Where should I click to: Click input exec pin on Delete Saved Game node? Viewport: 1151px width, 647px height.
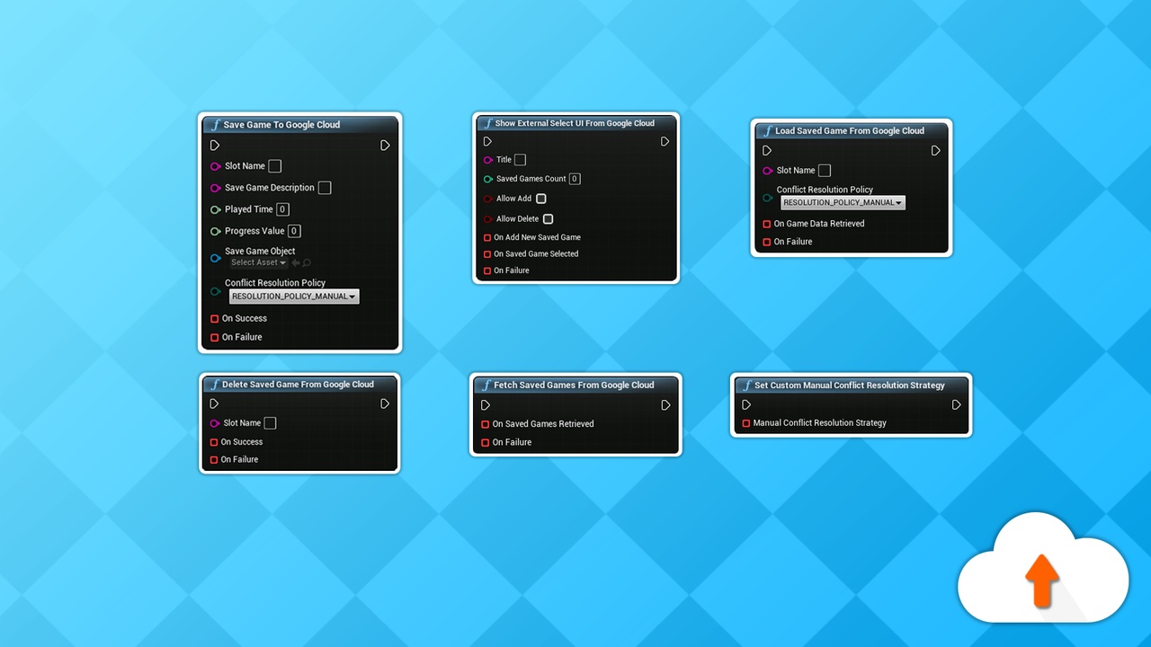coord(214,403)
